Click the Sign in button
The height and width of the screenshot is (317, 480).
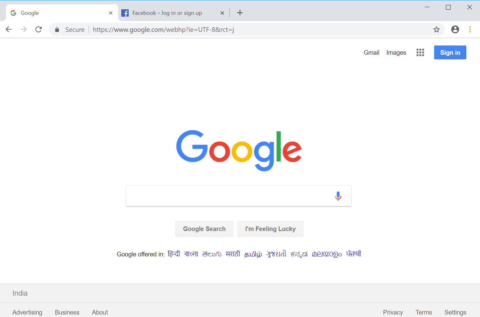(450, 53)
